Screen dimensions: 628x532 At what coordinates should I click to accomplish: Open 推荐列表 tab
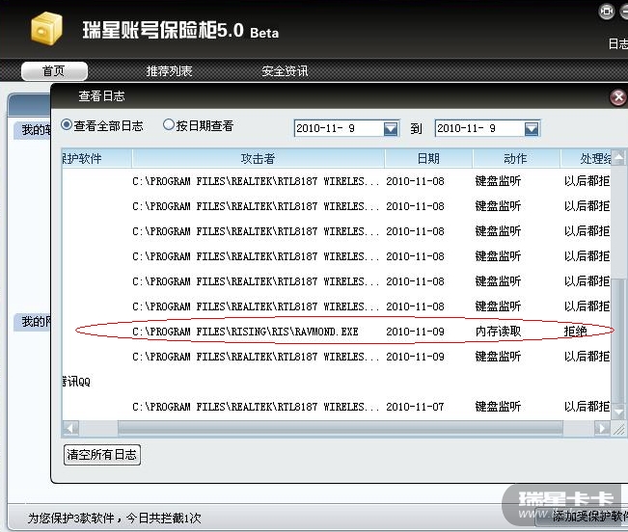pyautogui.click(x=169, y=71)
